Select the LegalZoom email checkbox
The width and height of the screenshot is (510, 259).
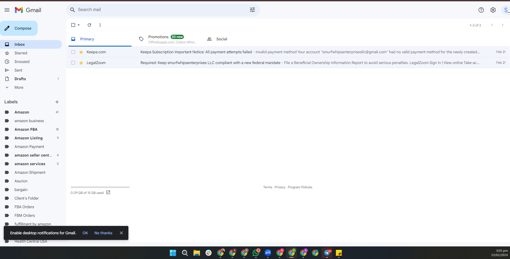tap(73, 63)
